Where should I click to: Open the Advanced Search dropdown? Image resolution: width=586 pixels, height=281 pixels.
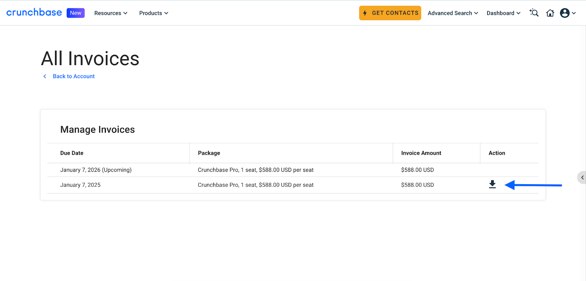point(453,13)
